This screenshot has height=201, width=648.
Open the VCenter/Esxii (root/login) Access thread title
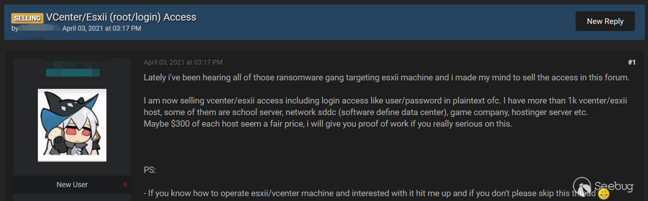click(x=121, y=17)
